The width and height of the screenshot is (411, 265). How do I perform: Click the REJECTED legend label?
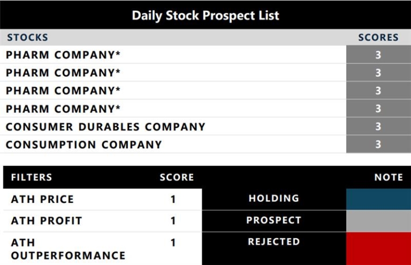tap(273, 242)
